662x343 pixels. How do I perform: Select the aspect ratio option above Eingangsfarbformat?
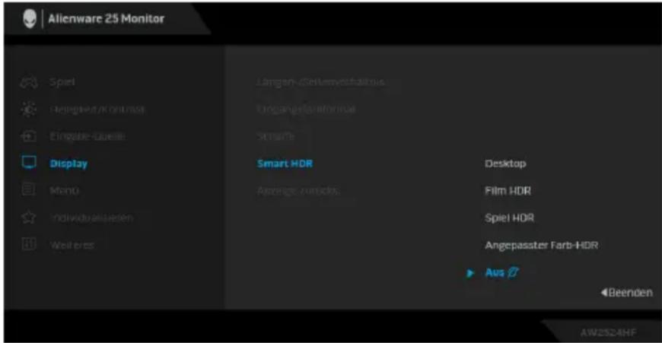click(321, 82)
